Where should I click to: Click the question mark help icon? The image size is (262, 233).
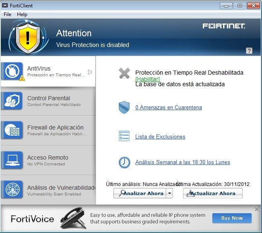(x=249, y=51)
